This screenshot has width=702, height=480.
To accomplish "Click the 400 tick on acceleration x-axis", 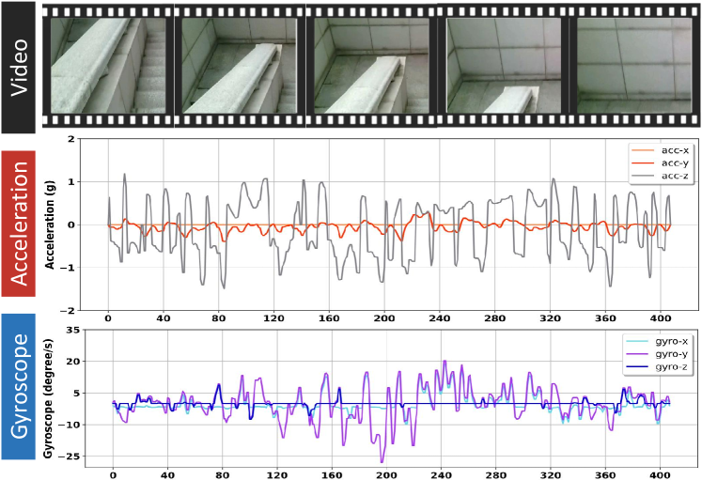I will coord(661,318).
